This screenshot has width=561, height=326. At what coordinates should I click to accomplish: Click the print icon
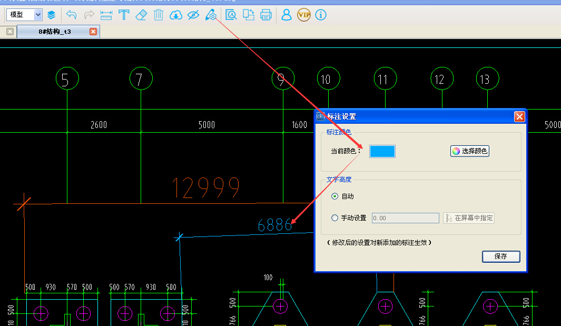266,15
